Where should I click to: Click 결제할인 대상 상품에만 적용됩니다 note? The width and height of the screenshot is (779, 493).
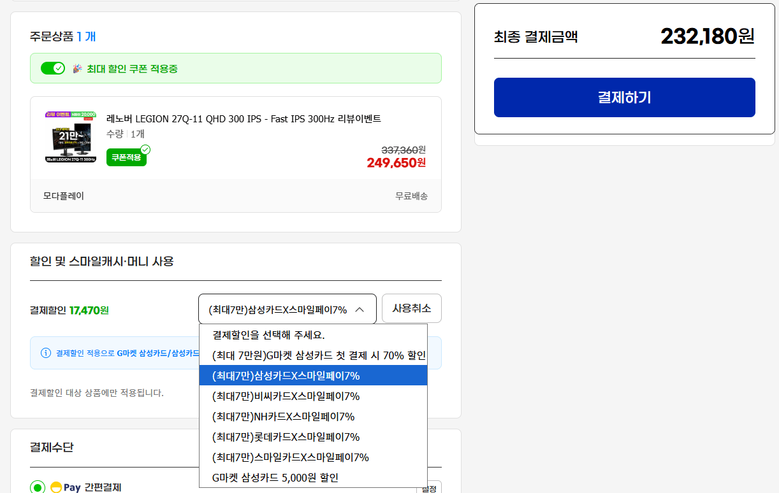point(97,393)
